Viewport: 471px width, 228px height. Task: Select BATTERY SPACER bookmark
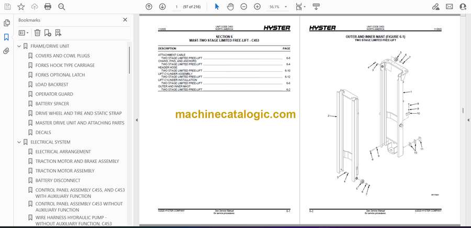[x=52, y=104]
